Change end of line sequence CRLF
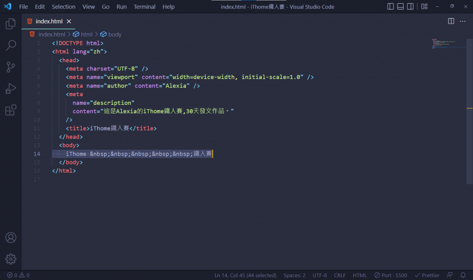 point(340,275)
